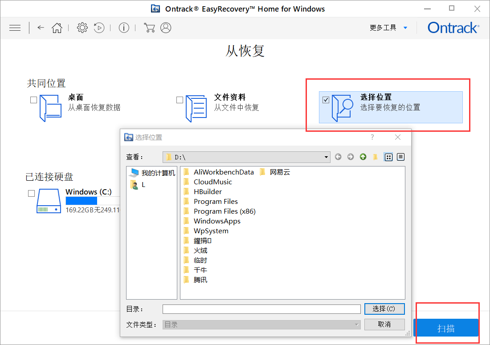Click the dialog Forward arrow icon
Image resolution: width=490 pixels, height=345 pixels.
coord(351,157)
